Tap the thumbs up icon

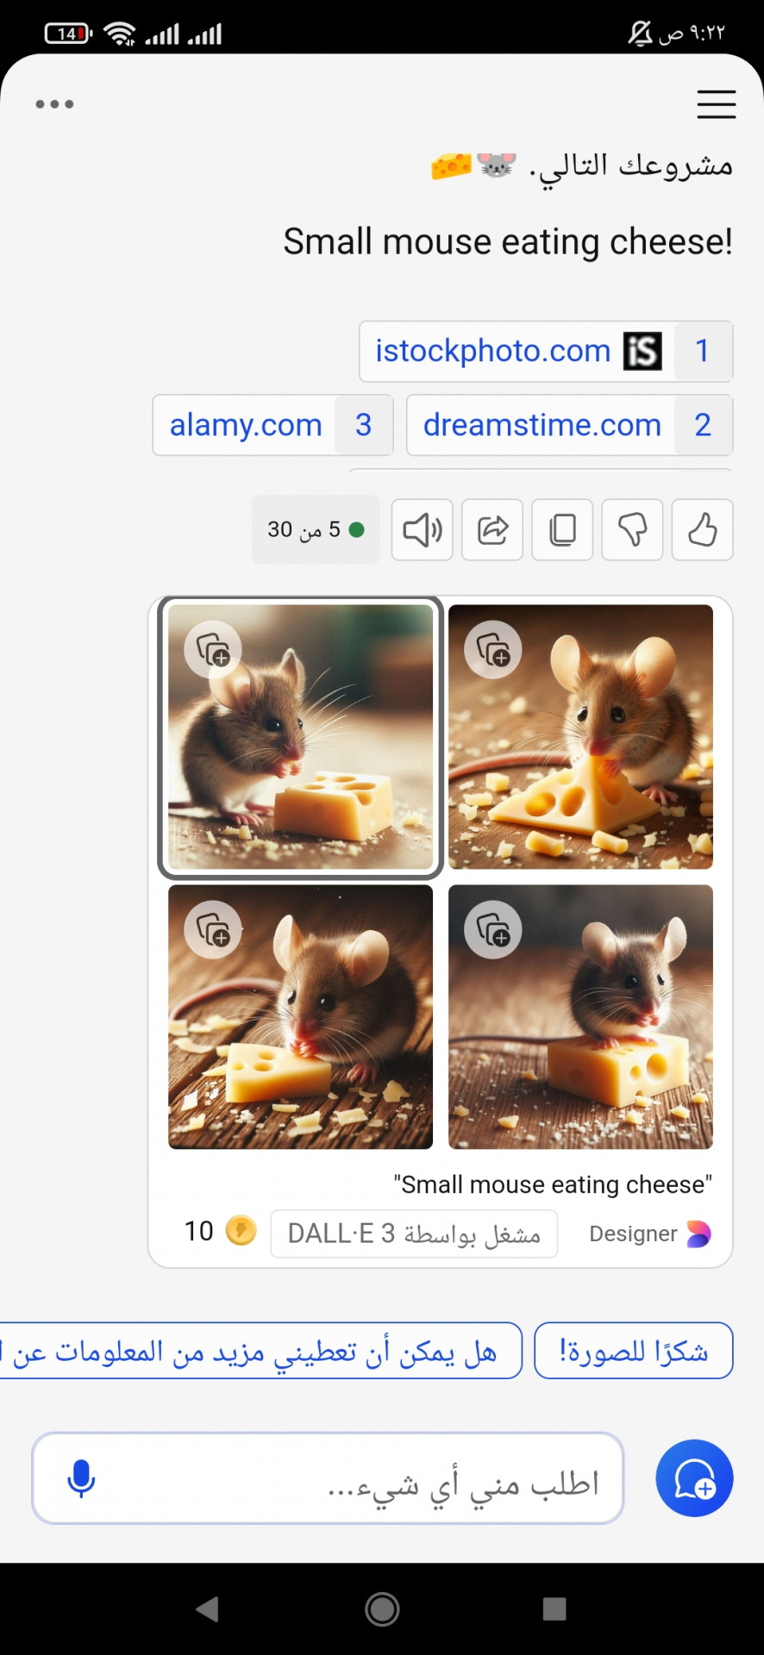pyautogui.click(x=702, y=529)
